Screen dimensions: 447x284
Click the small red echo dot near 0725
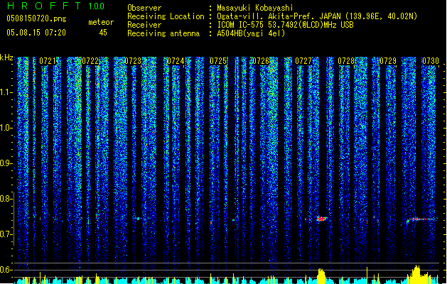[x=234, y=220]
